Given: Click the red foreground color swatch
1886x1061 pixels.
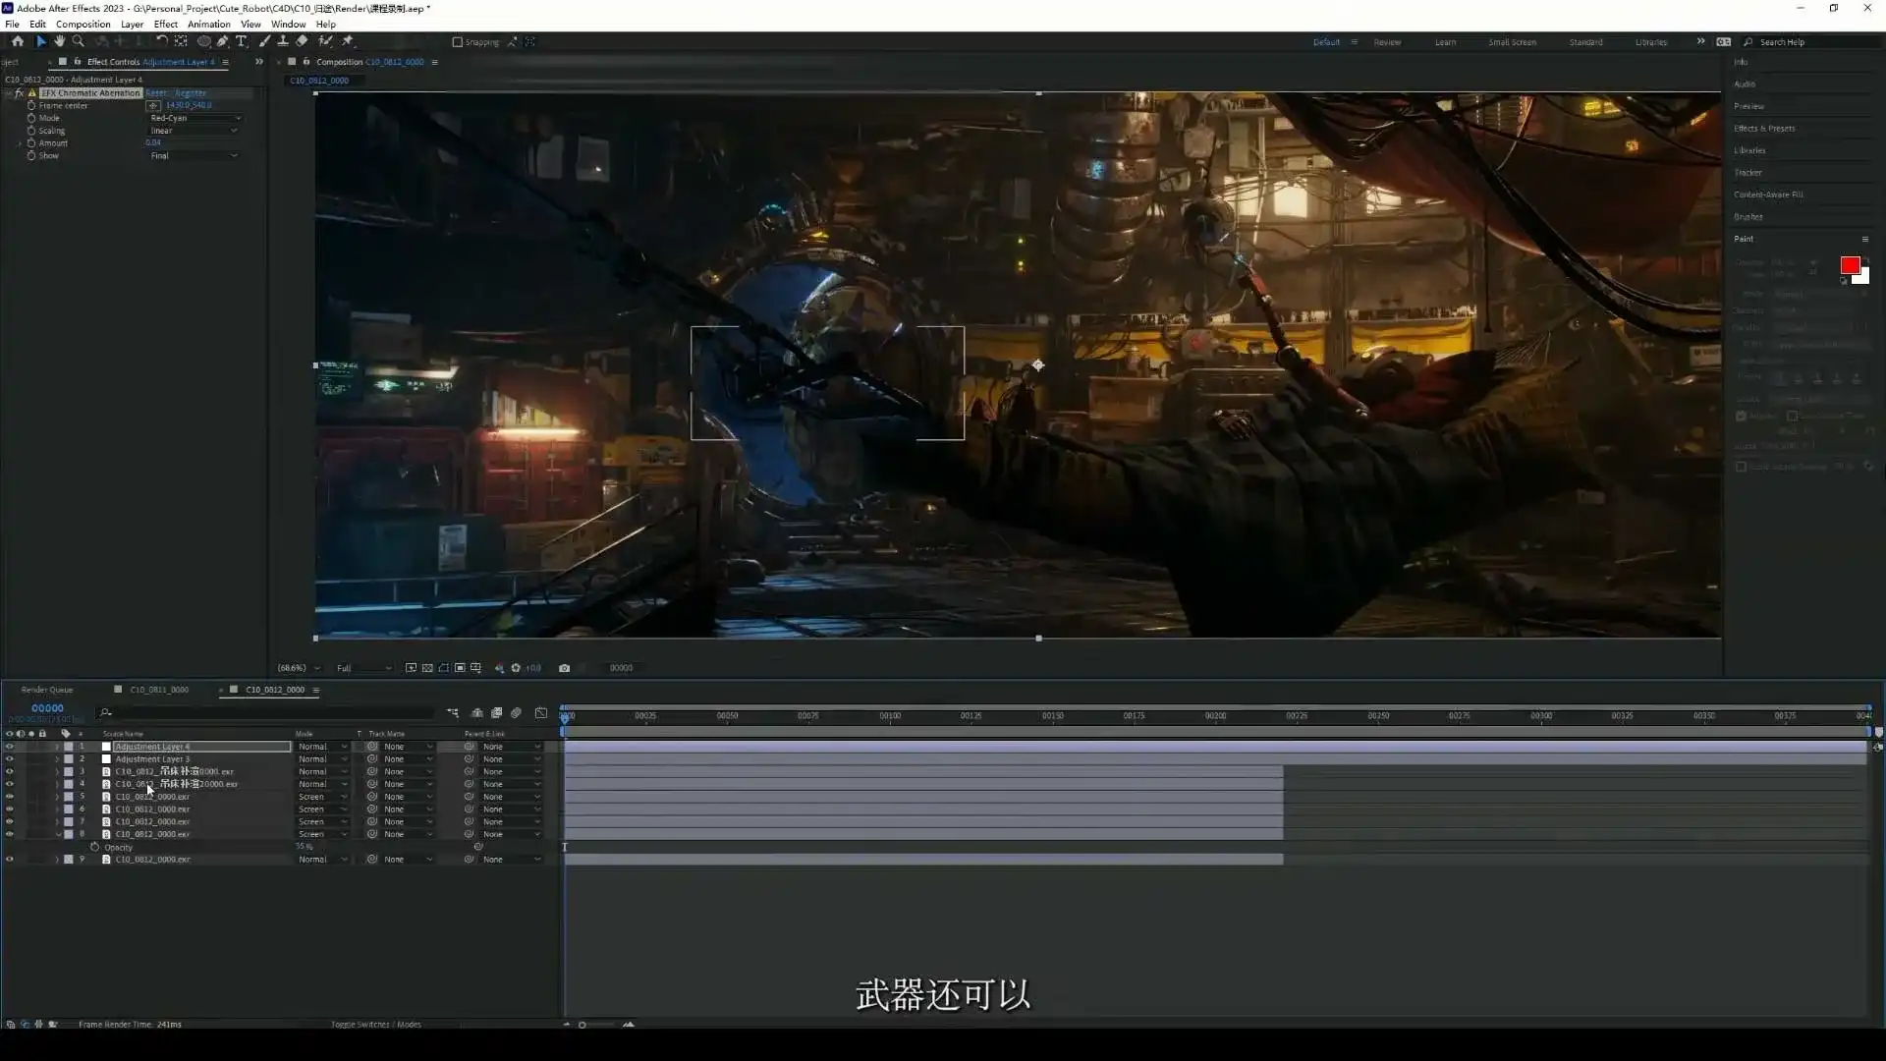Looking at the screenshot, I should pyautogui.click(x=1850, y=265).
